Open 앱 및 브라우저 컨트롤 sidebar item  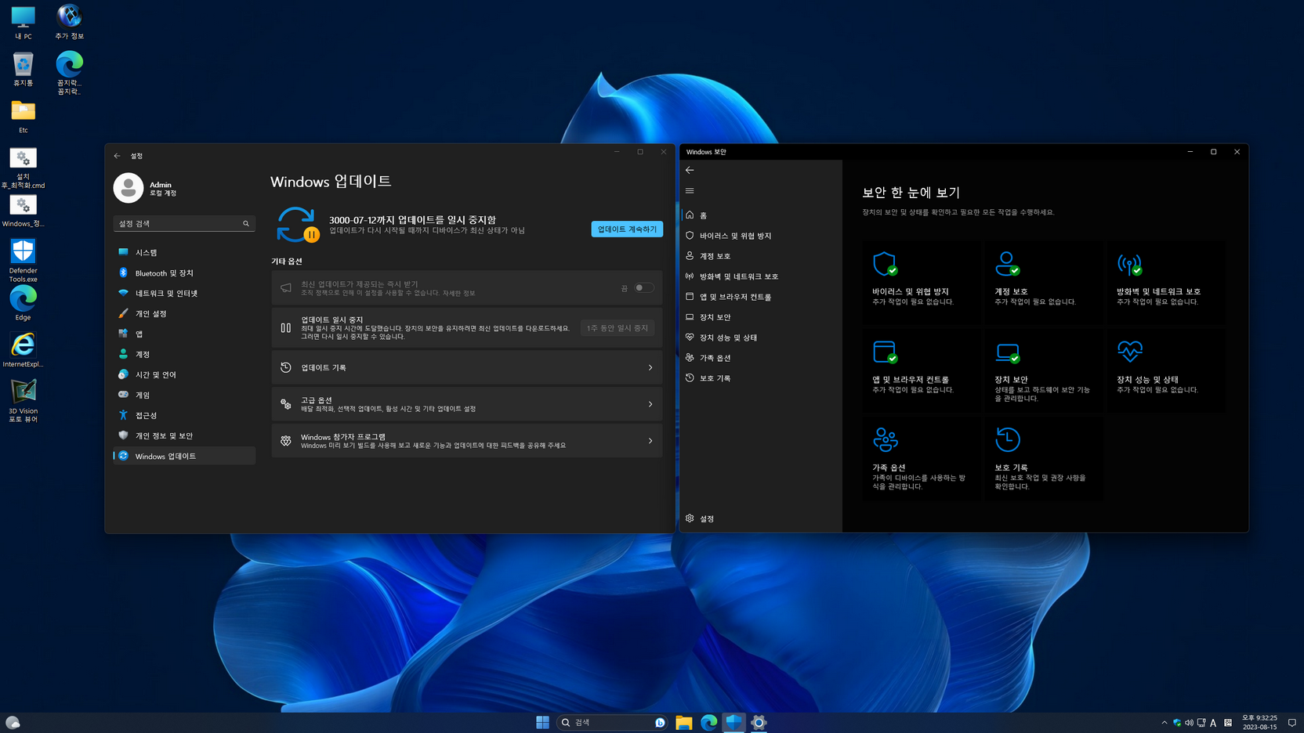[x=760, y=297]
